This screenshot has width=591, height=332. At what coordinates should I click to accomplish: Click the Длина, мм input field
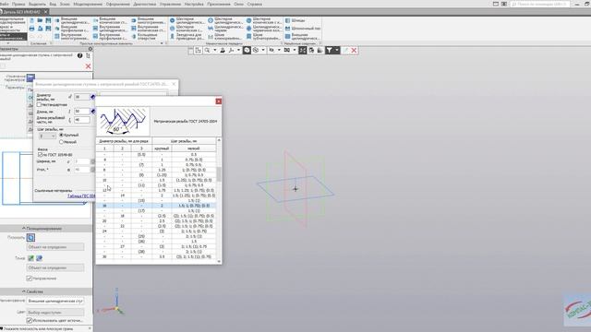pos(82,112)
